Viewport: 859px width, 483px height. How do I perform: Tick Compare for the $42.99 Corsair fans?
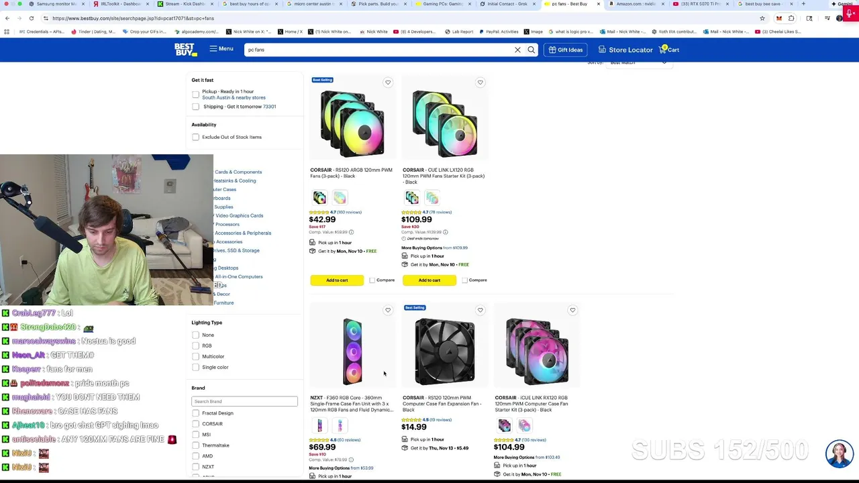click(x=372, y=280)
